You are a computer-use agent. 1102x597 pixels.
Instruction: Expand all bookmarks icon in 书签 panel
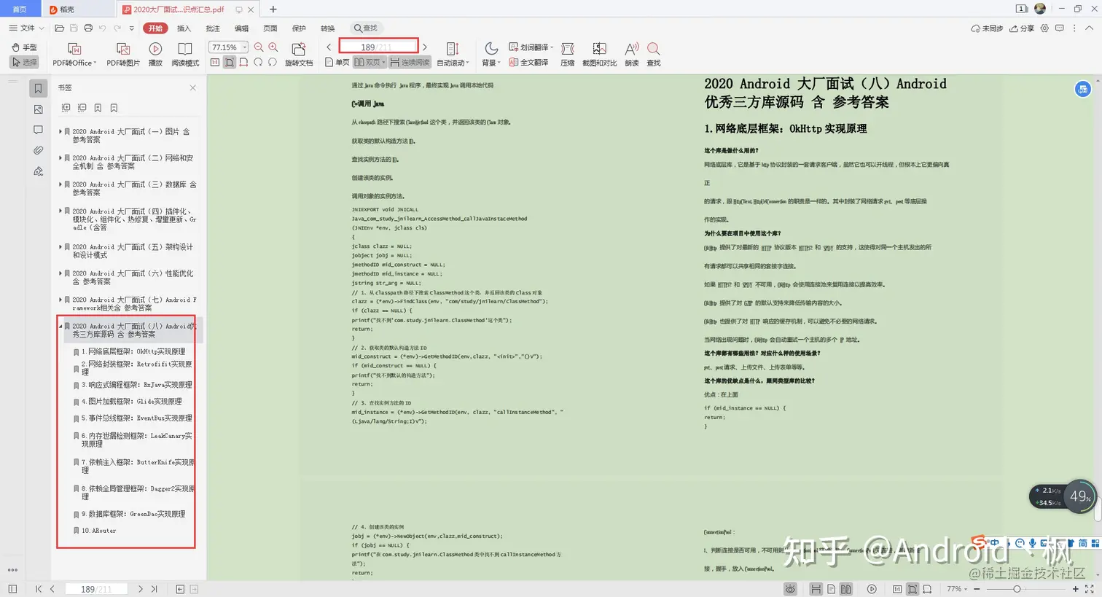66,108
